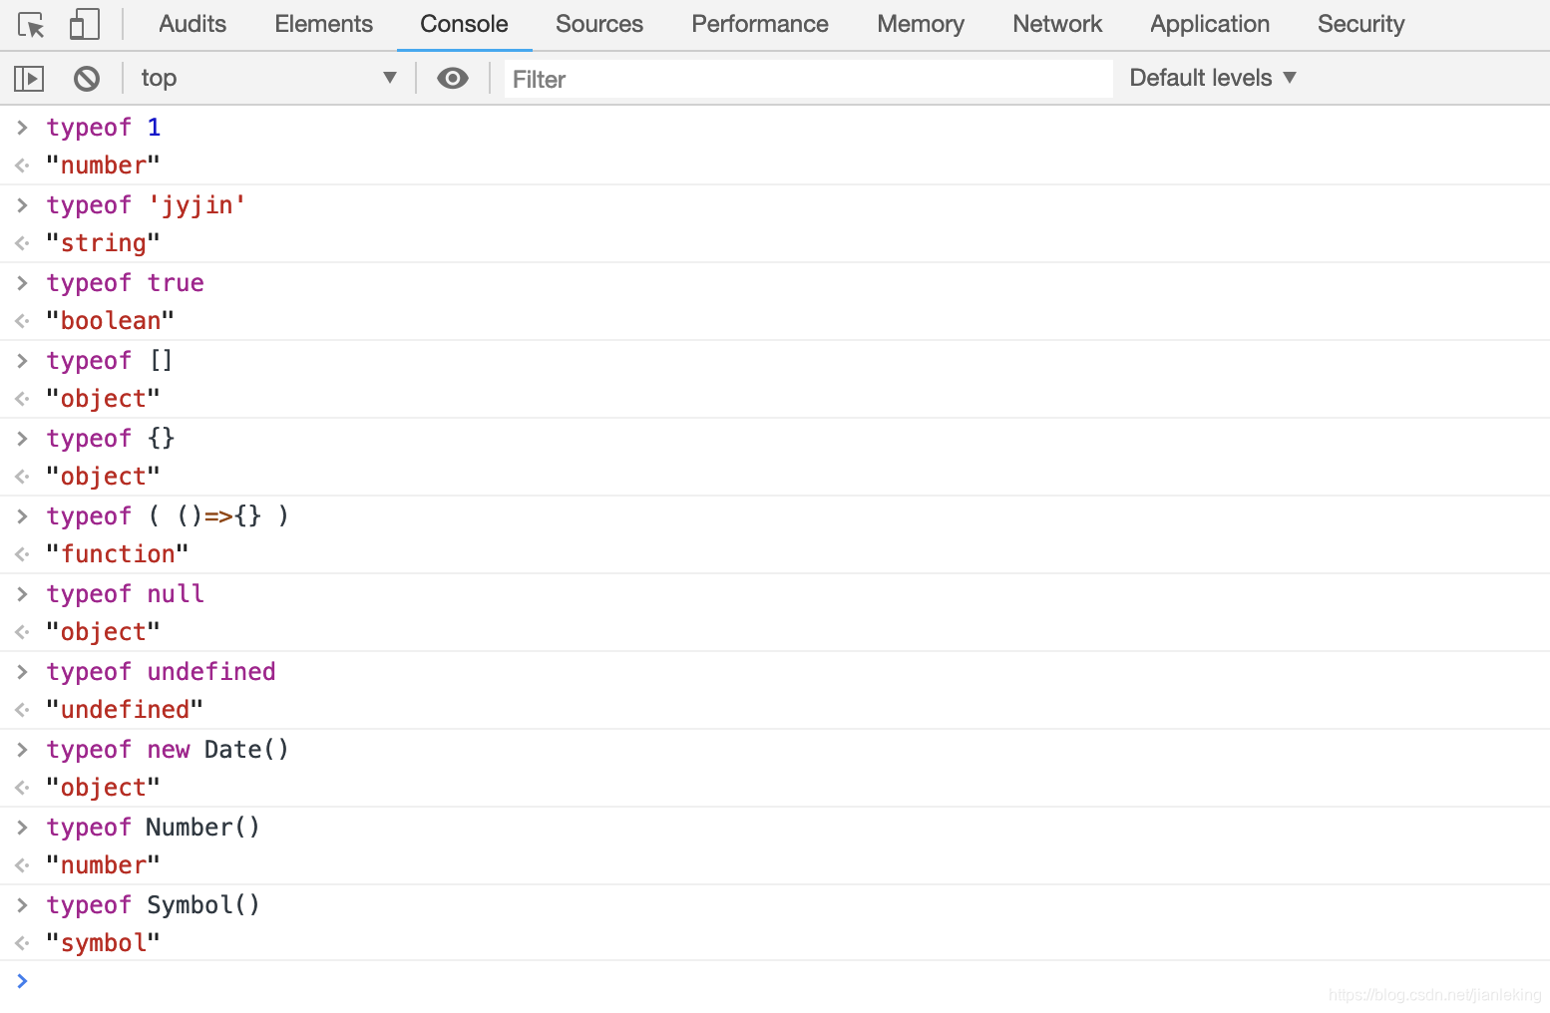Click the typeof 'jyjin' command
1550x1013 pixels.
pos(147,205)
